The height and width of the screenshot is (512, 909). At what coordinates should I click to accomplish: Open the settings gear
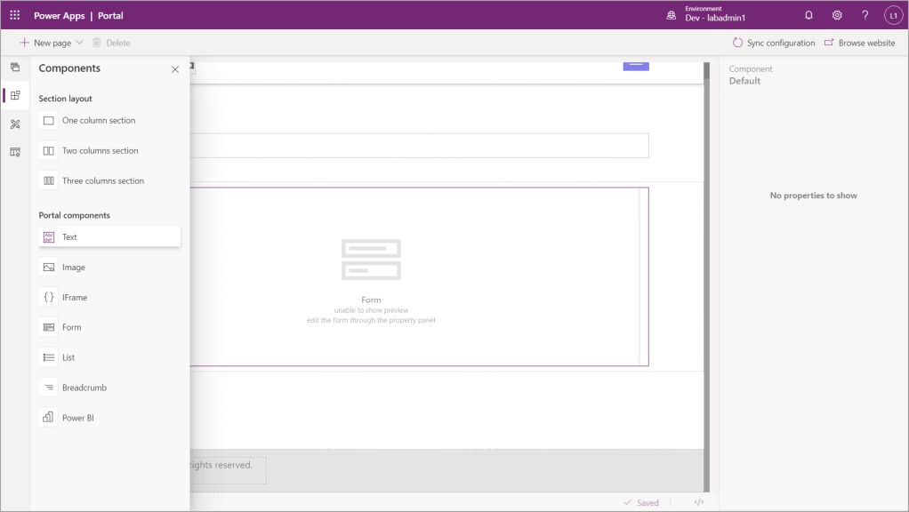(837, 15)
